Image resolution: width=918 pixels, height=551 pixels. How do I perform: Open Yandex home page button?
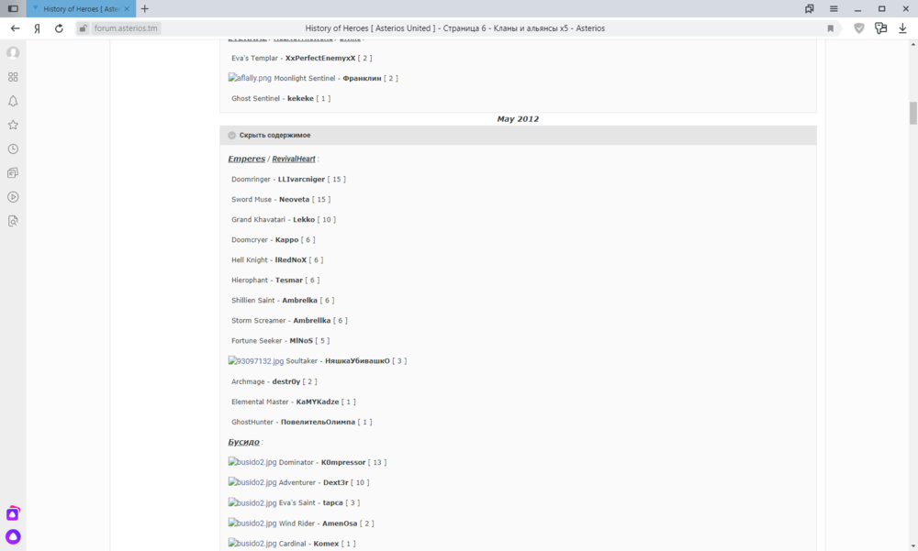[37, 28]
